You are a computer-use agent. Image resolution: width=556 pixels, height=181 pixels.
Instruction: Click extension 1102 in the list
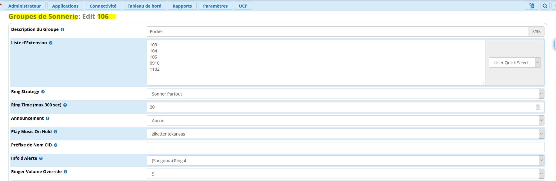point(155,69)
